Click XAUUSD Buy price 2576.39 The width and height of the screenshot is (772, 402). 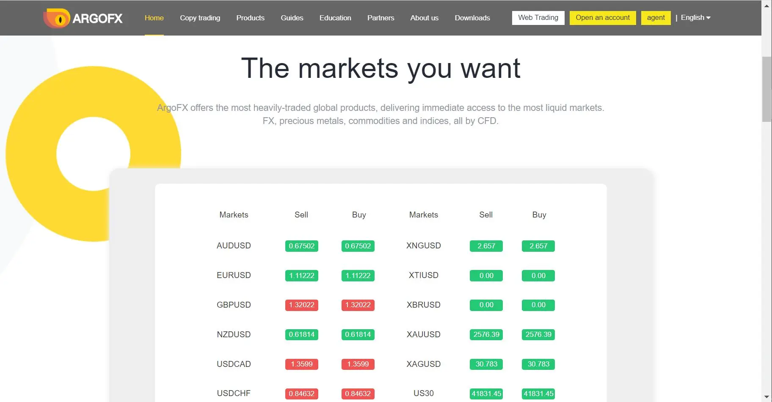point(538,335)
